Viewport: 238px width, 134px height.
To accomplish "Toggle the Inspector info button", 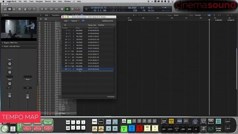I will 10,9.
